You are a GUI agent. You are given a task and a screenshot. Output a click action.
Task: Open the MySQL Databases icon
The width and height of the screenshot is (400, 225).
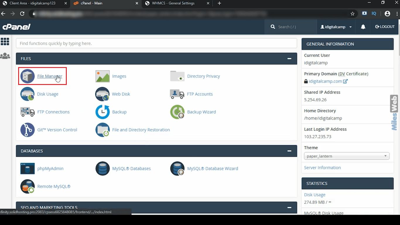tap(102, 168)
